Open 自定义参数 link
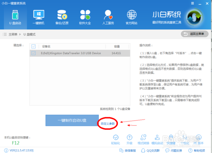212x153 pixels. point(108,124)
